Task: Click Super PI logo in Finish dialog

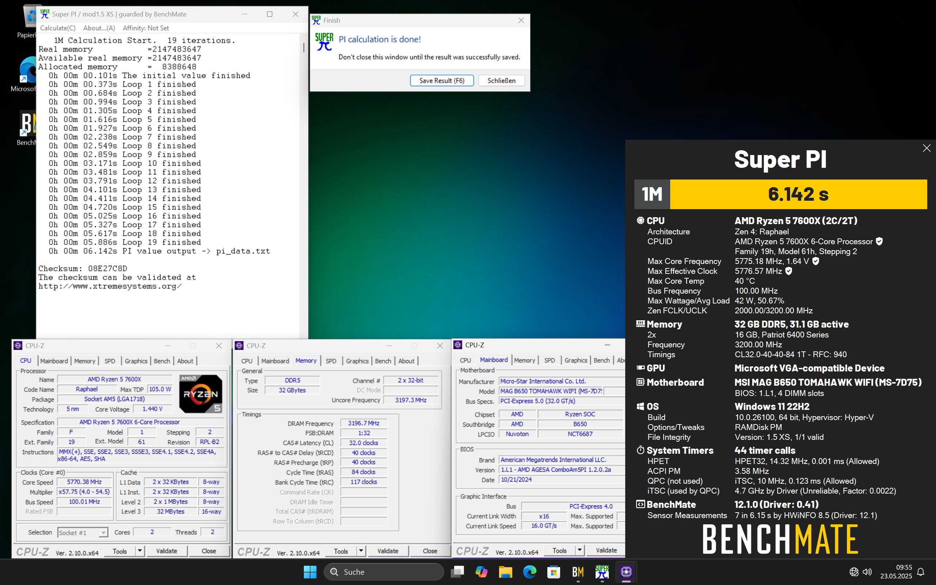Action: point(324,42)
